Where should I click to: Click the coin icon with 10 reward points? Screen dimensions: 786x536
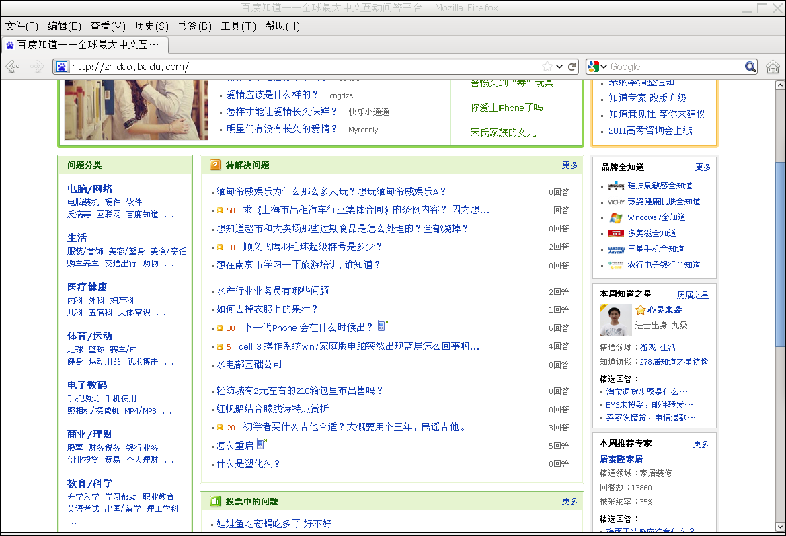tap(220, 247)
